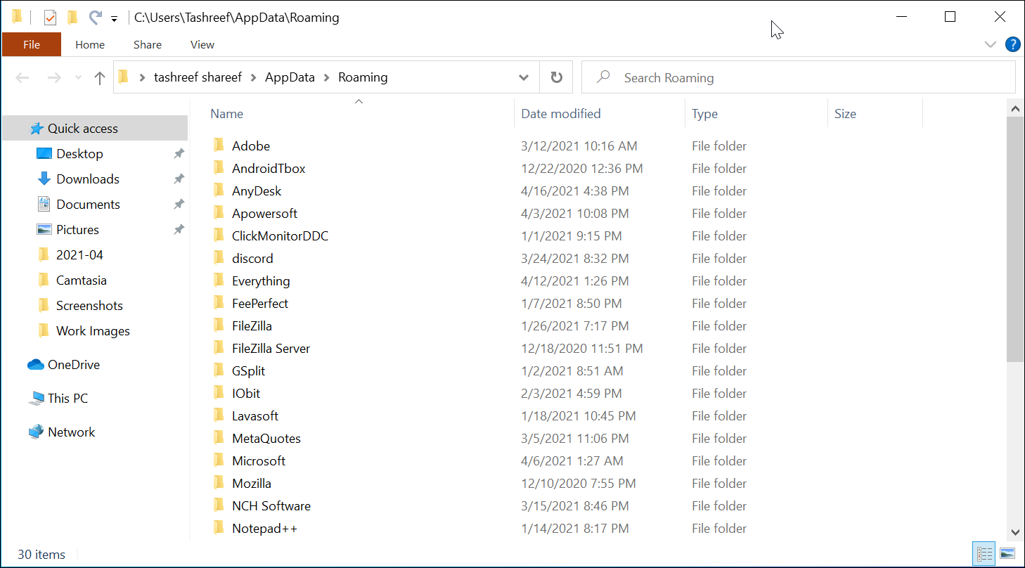Screen dimensions: 1025x568
Task: Open the File menu
Action: tap(32, 44)
